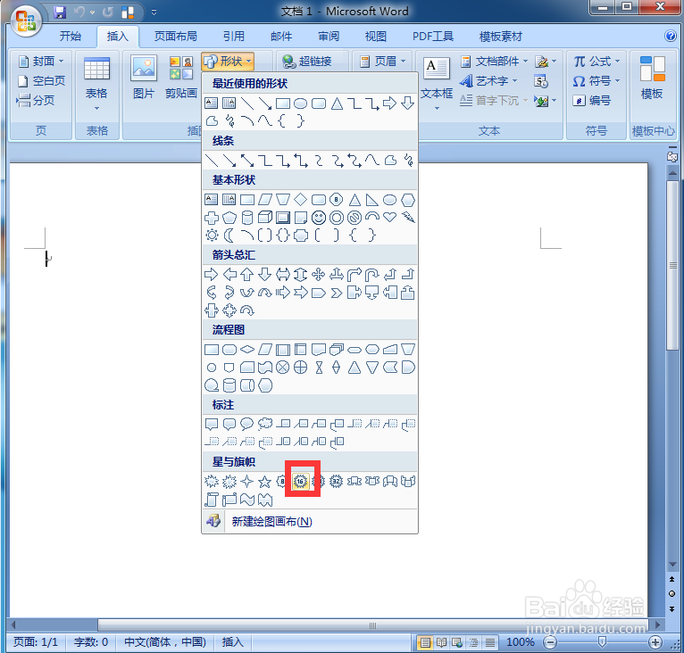The width and height of the screenshot is (684, 653).
Task: Choose the smiley face shape
Action: (x=319, y=218)
